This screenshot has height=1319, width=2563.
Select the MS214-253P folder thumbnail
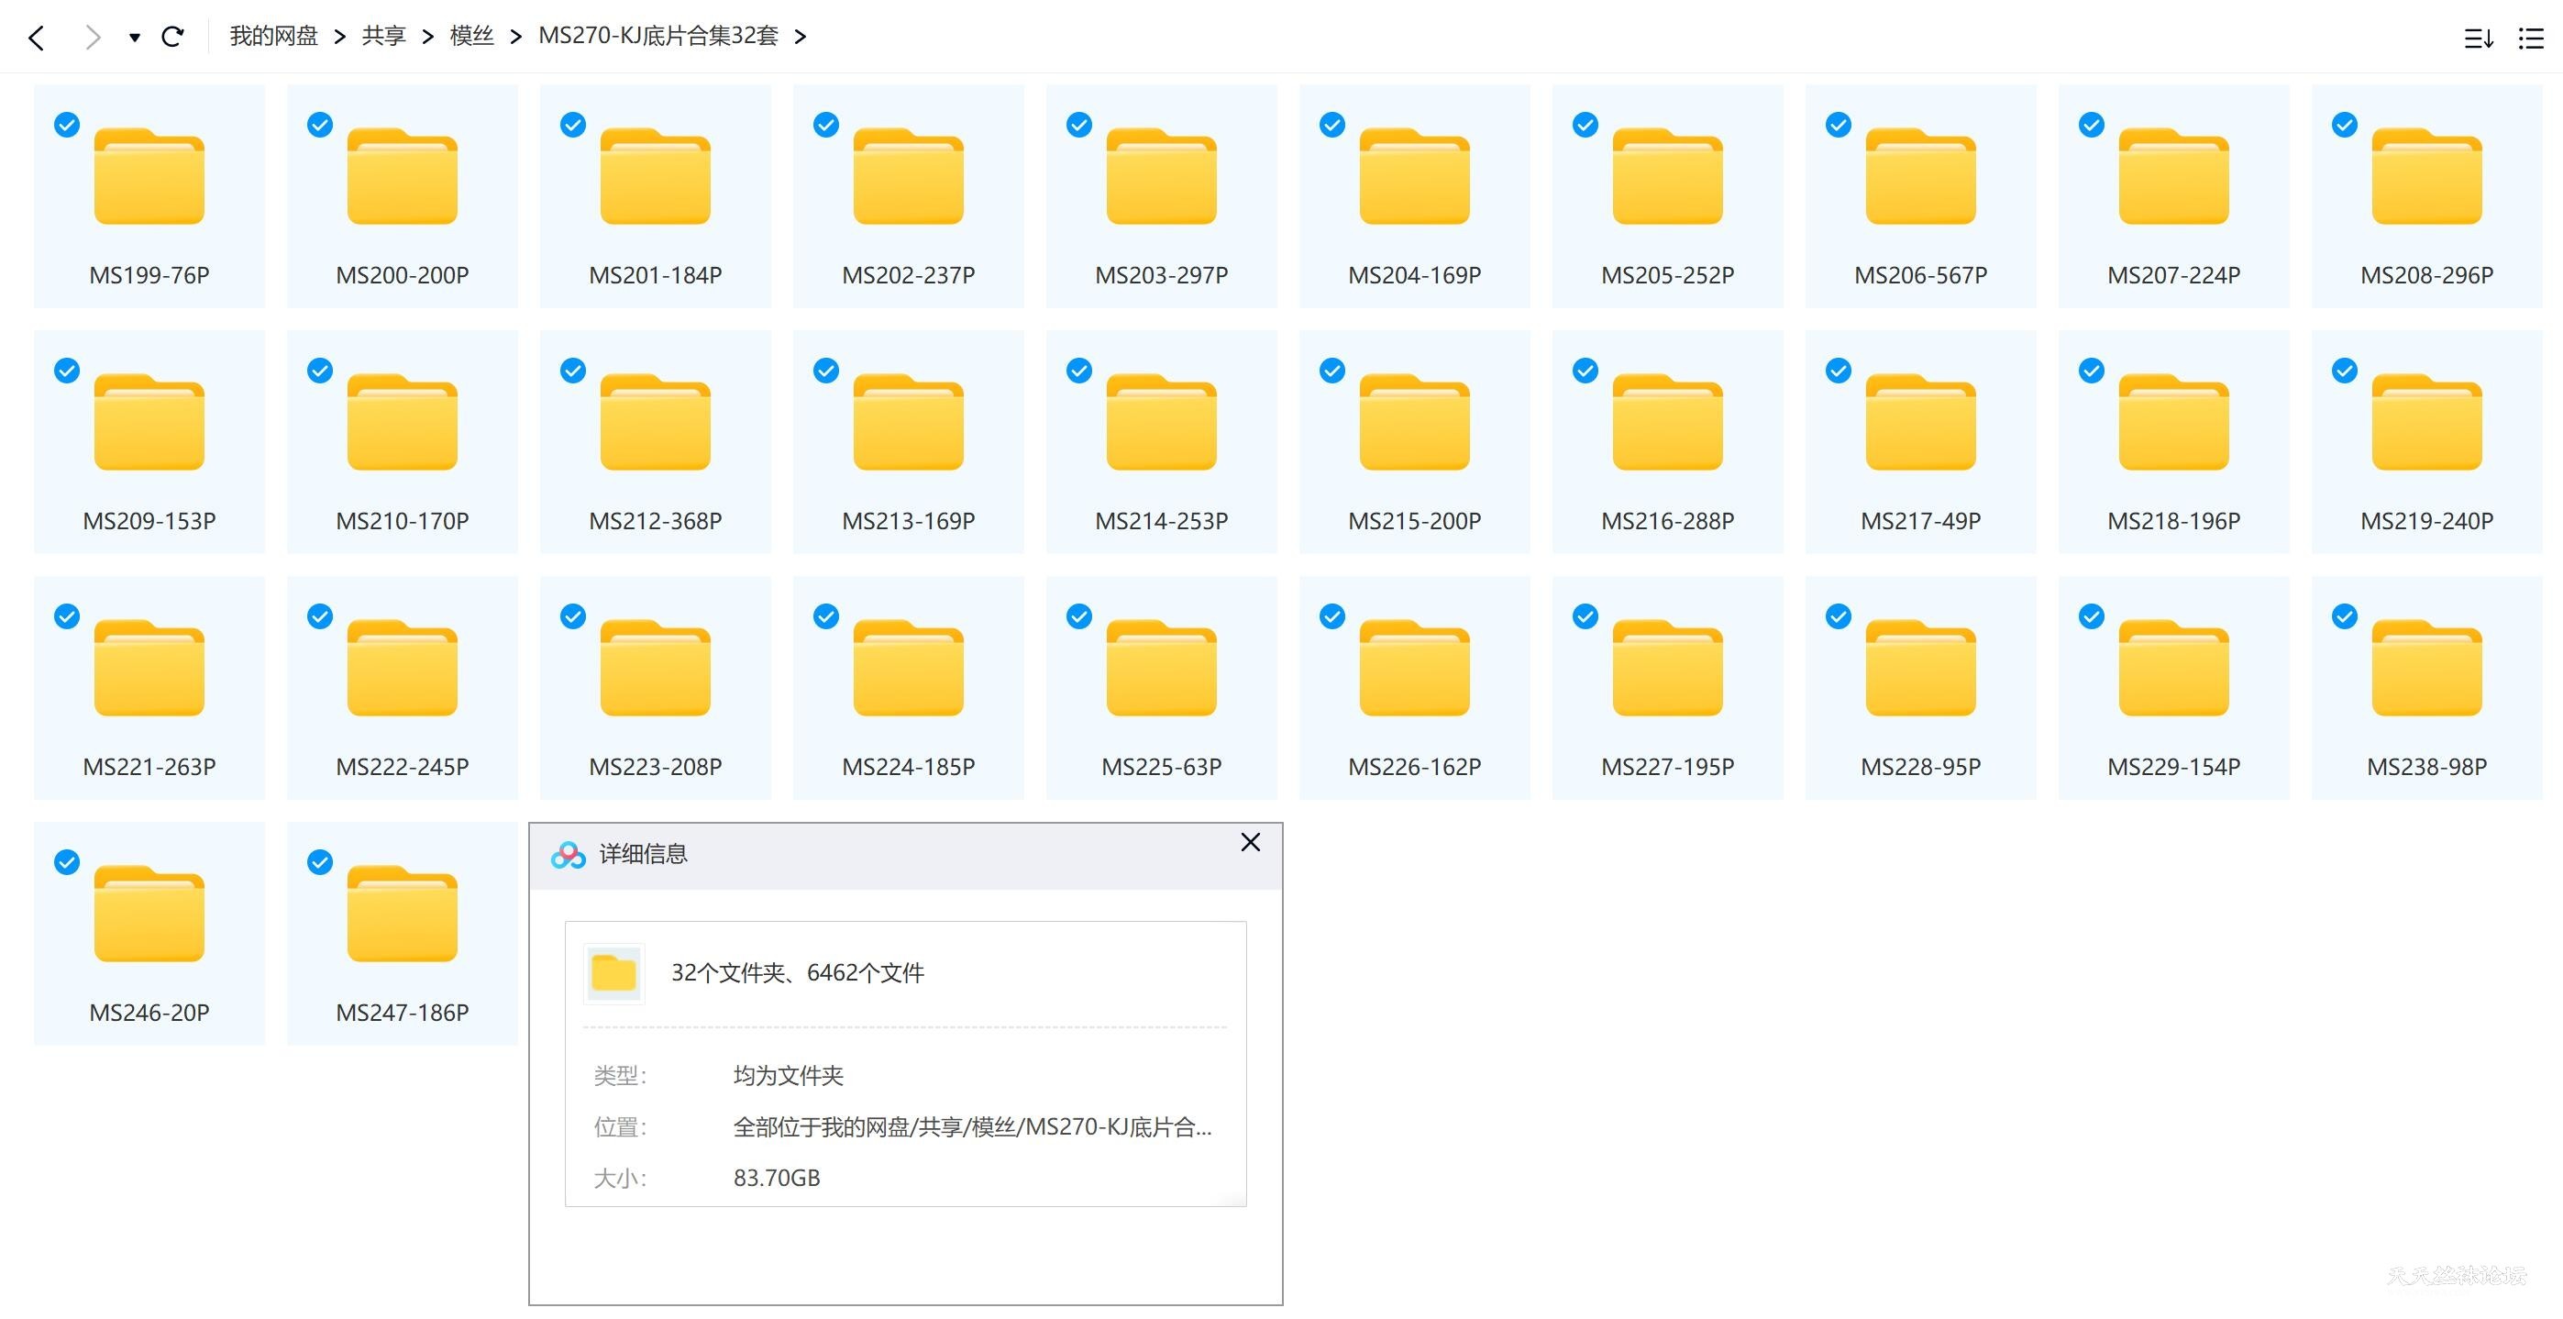pos(1160,424)
